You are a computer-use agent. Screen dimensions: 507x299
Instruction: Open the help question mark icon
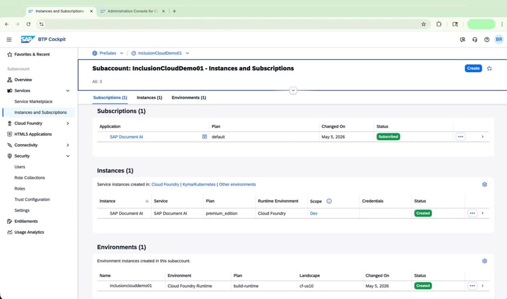tap(487, 40)
